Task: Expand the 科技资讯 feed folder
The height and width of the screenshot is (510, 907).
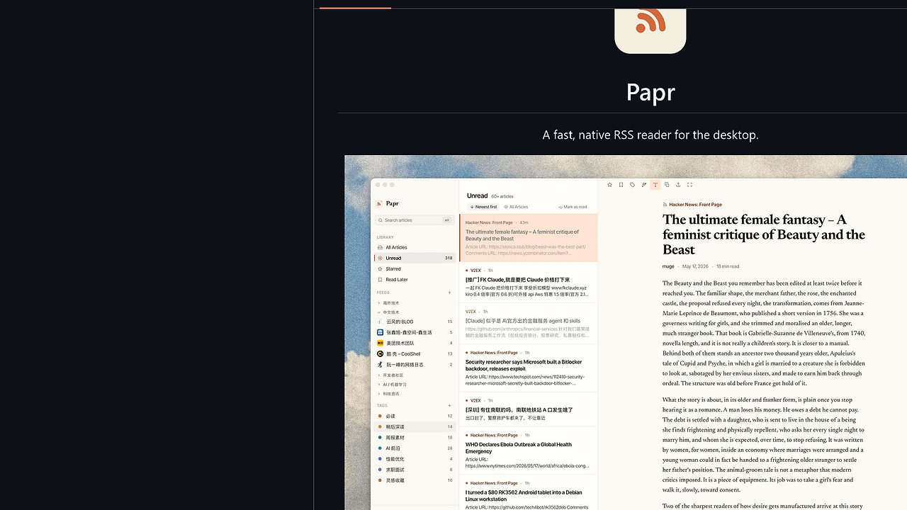Action: [415, 394]
